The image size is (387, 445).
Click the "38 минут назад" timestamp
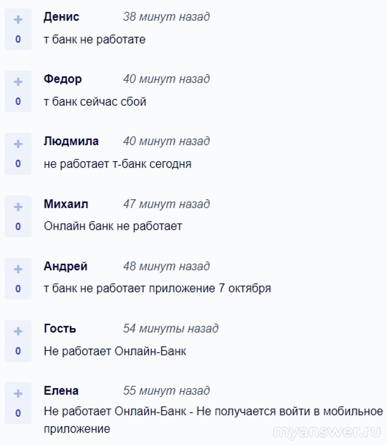coord(166,17)
